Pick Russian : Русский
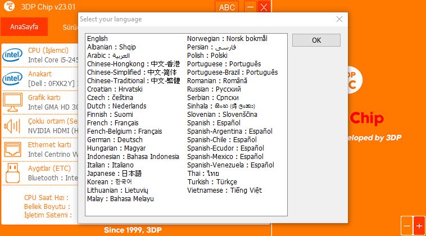 tap(214, 89)
